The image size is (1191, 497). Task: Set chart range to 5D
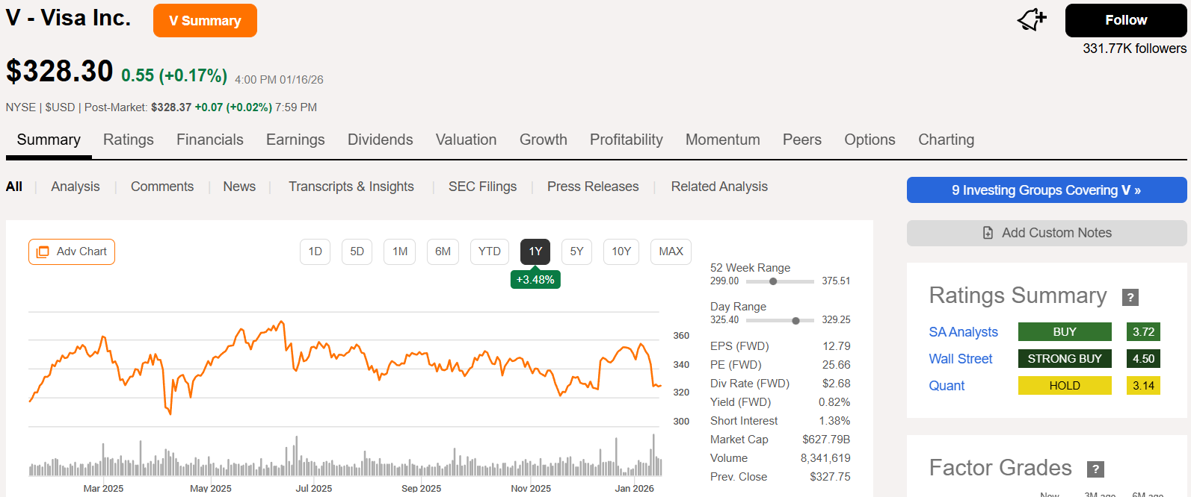[x=357, y=251]
